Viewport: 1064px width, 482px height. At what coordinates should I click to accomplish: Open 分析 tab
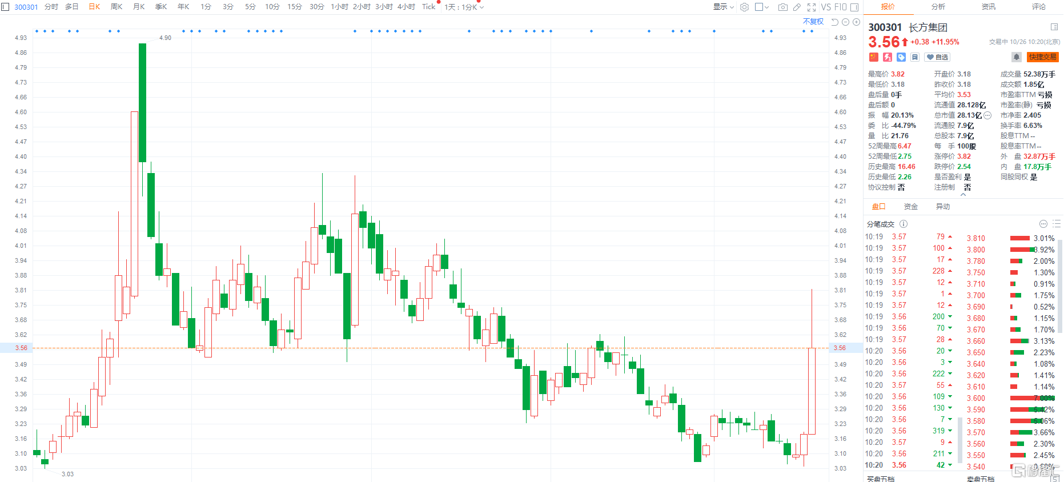click(938, 7)
